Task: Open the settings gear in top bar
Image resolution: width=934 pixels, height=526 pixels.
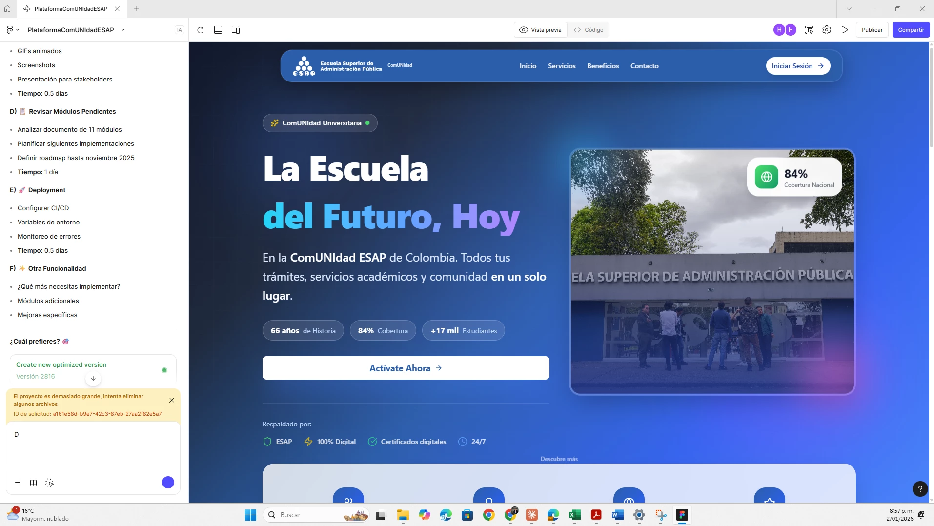Action: point(827,30)
